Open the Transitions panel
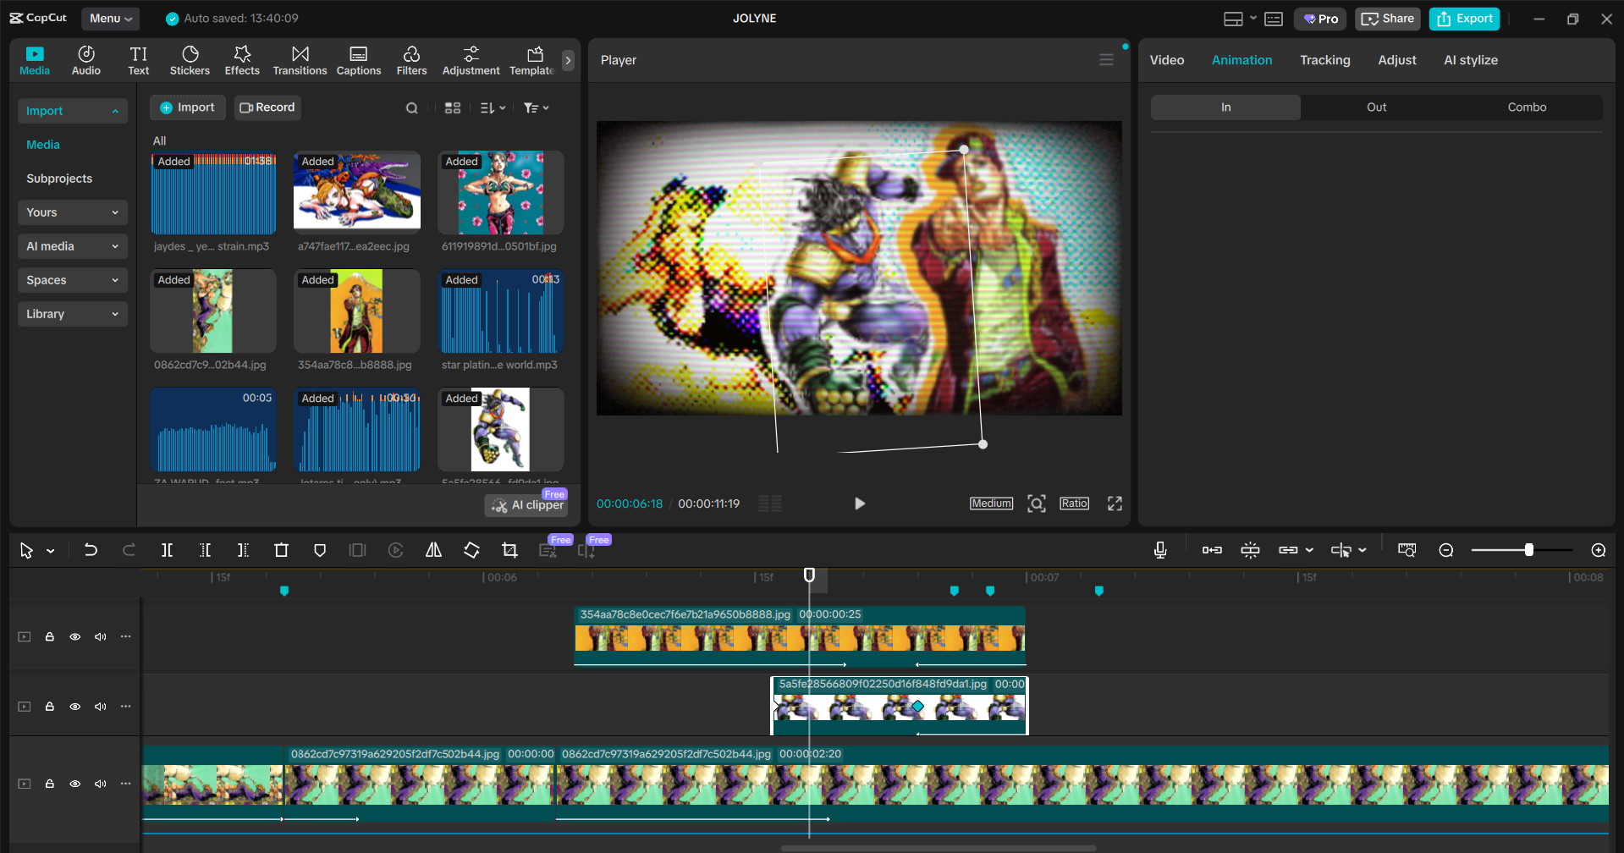 tap(300, 60)
